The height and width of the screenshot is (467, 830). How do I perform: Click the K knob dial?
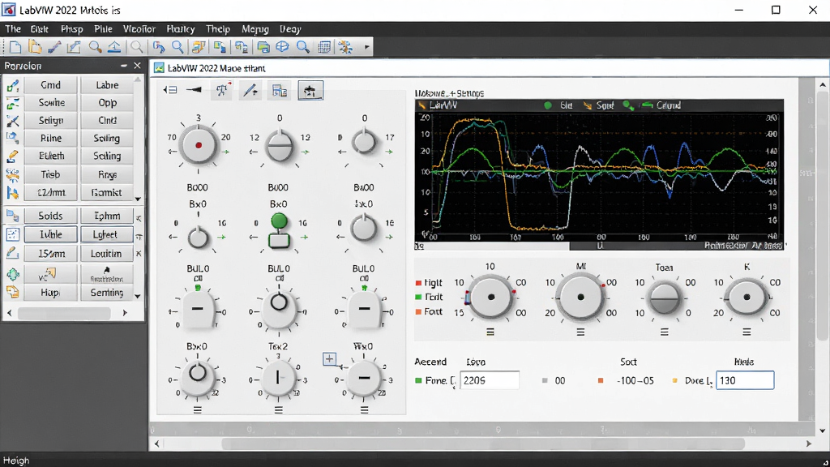(747, 297)
